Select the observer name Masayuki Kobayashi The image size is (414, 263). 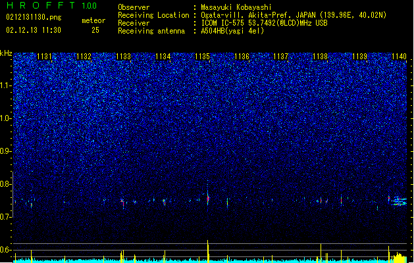[236, 7]
